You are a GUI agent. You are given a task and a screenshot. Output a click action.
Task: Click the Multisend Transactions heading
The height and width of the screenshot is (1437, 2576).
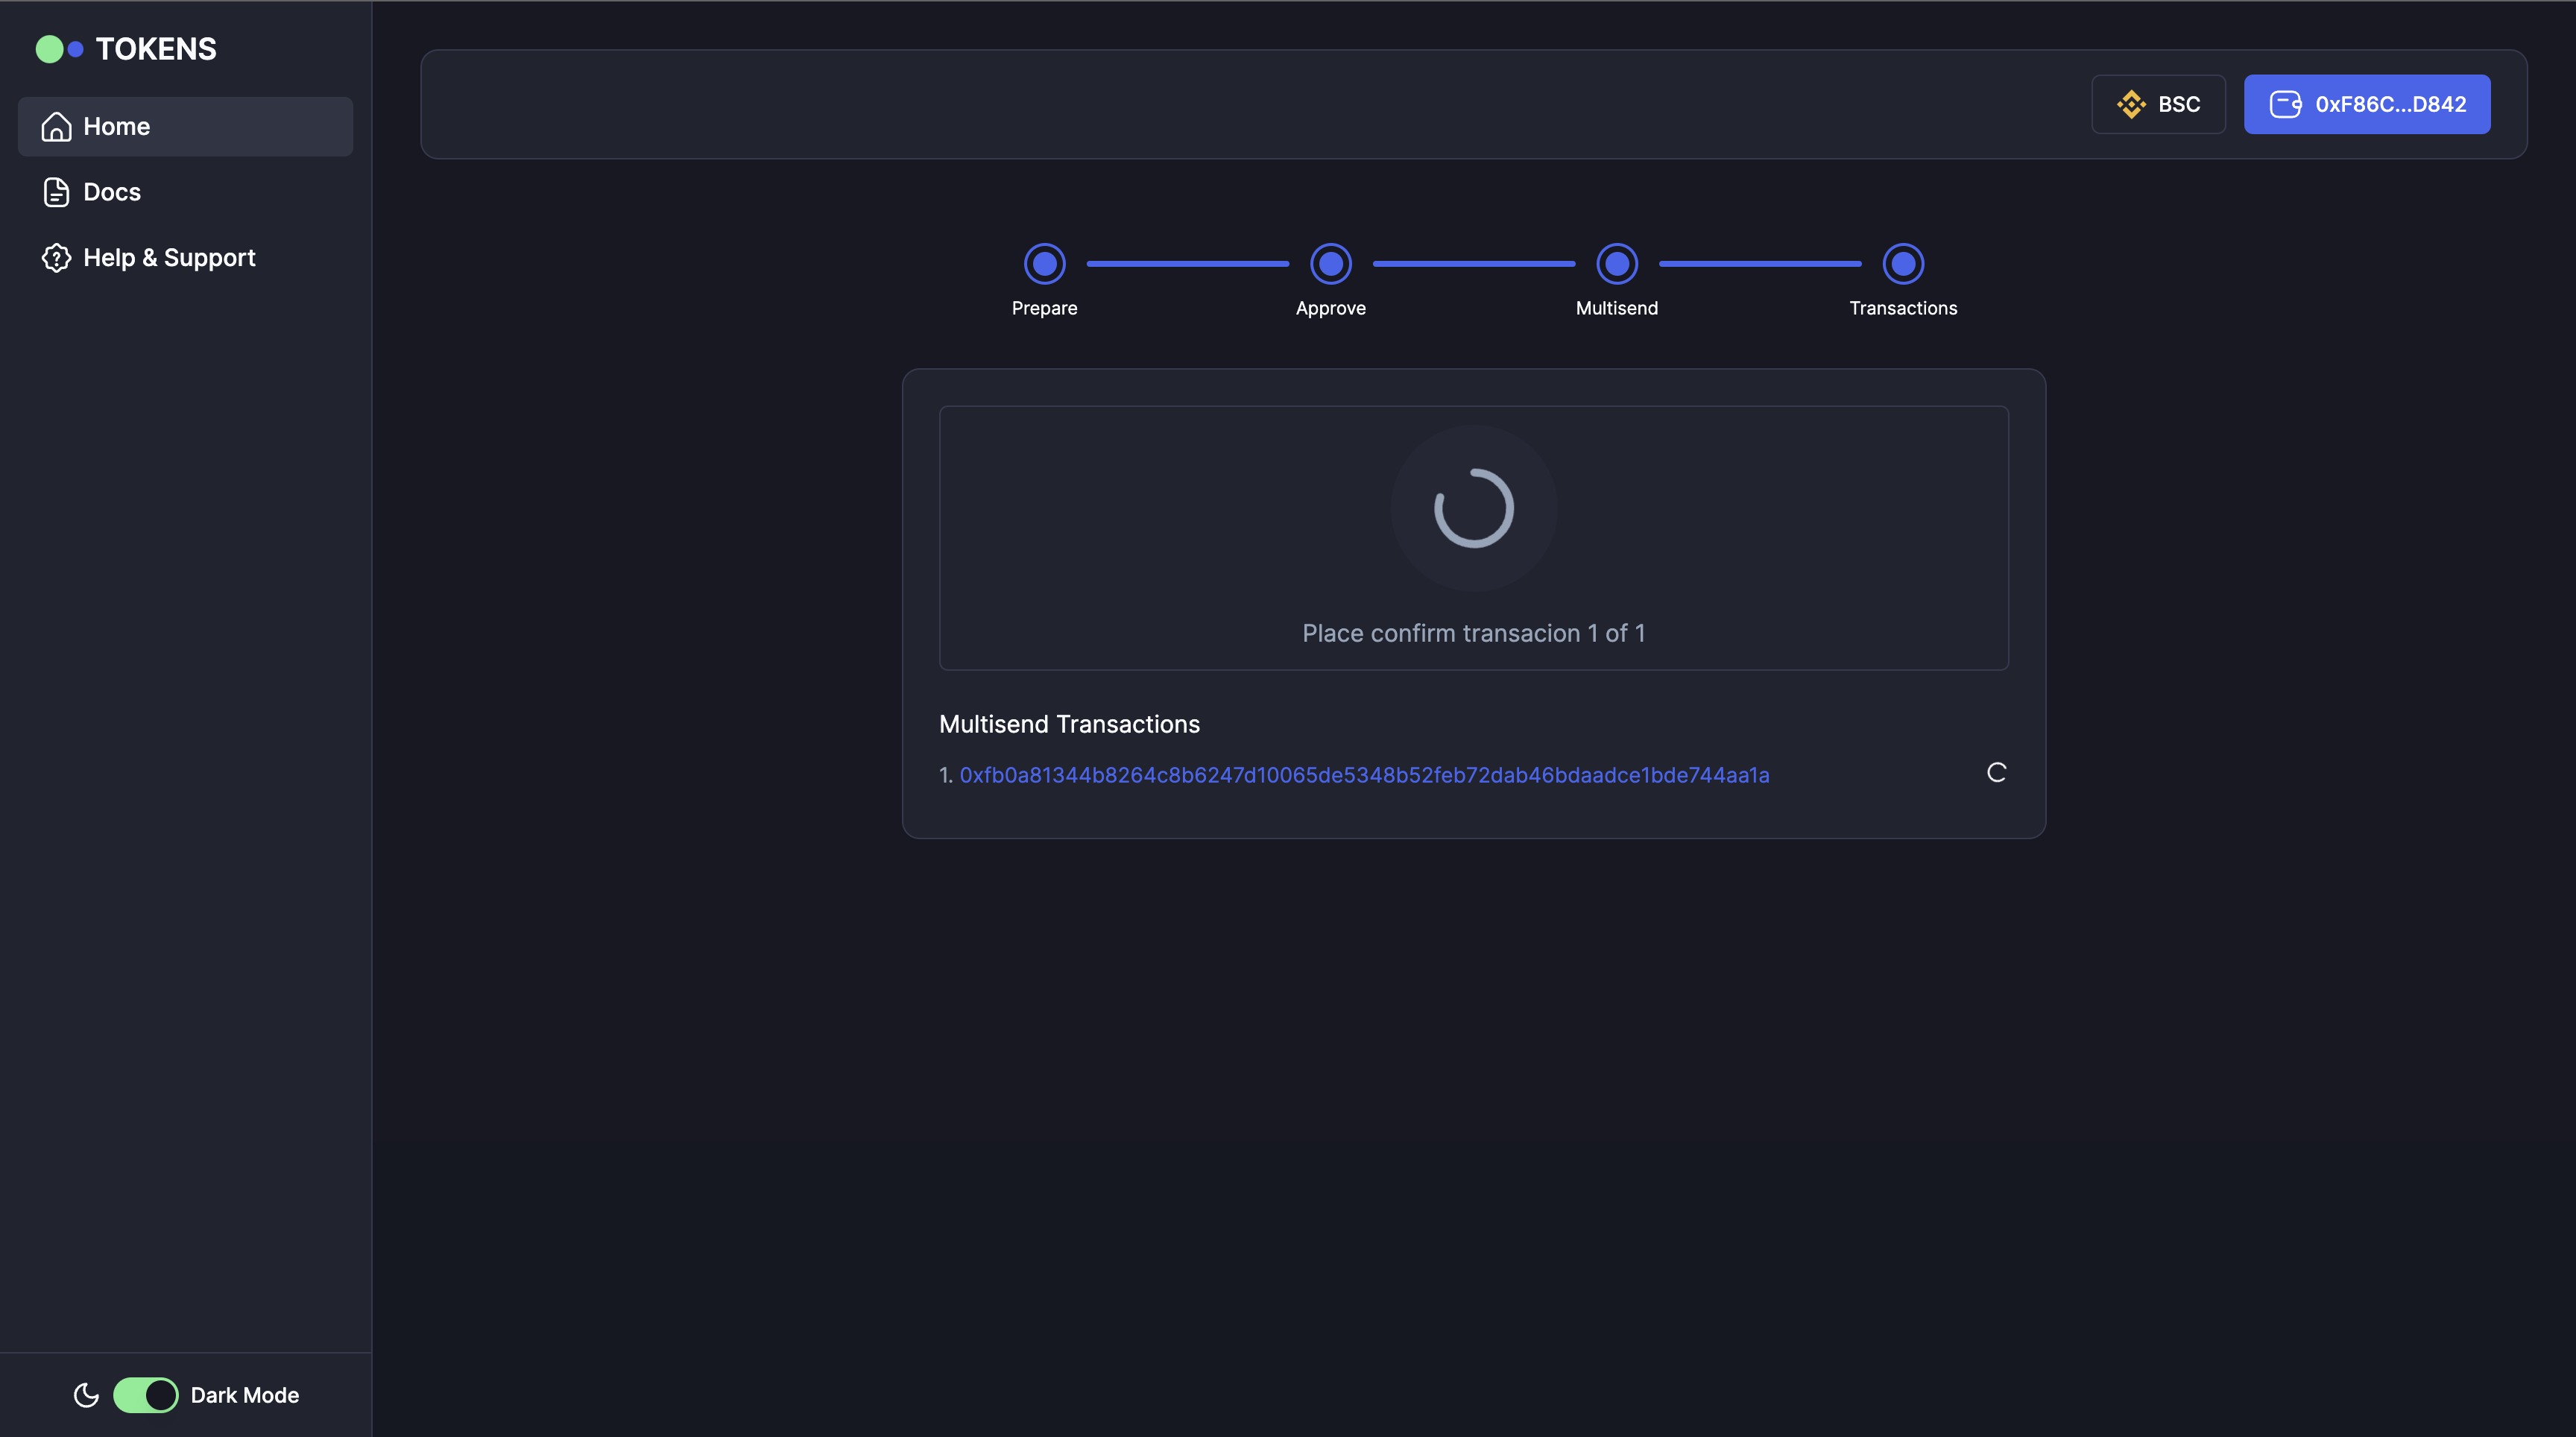coord(1068,724)
